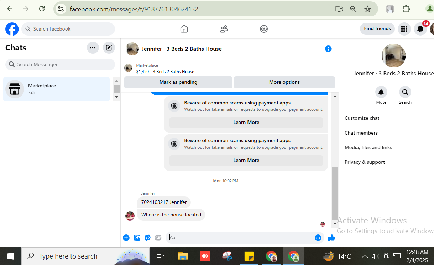
Task: Open Task View on taskbar
Action: click(160, 256)
